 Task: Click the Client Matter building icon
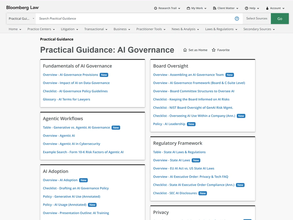[x=214, y=8]
